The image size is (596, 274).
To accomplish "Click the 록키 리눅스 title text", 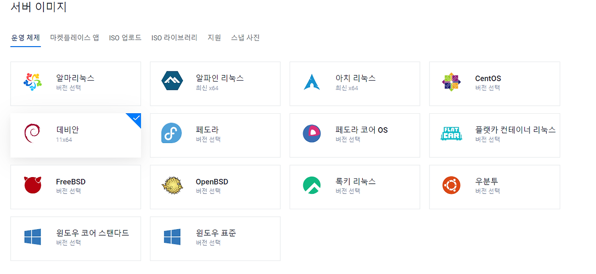I will click(x=355, y=182).
